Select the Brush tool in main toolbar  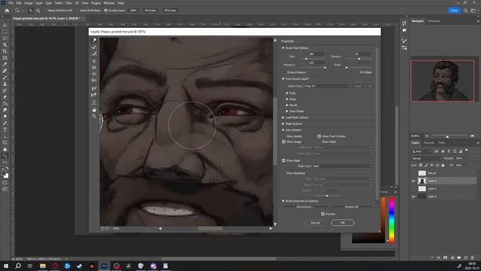[x=5, y=78]
